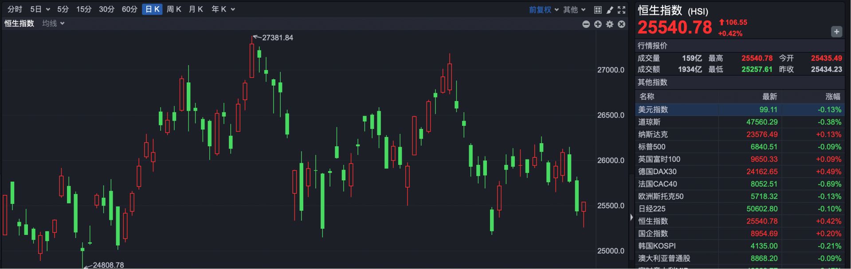Screen dimensions: 851x269
Task: Select the 60分 interval tab
Action: [x=129, y=9]
